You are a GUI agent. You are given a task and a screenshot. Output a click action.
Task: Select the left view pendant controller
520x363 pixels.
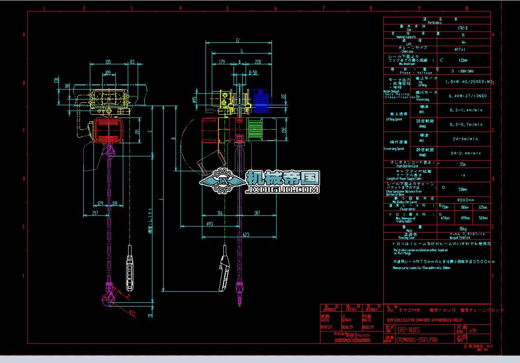[x=130, y=268]
